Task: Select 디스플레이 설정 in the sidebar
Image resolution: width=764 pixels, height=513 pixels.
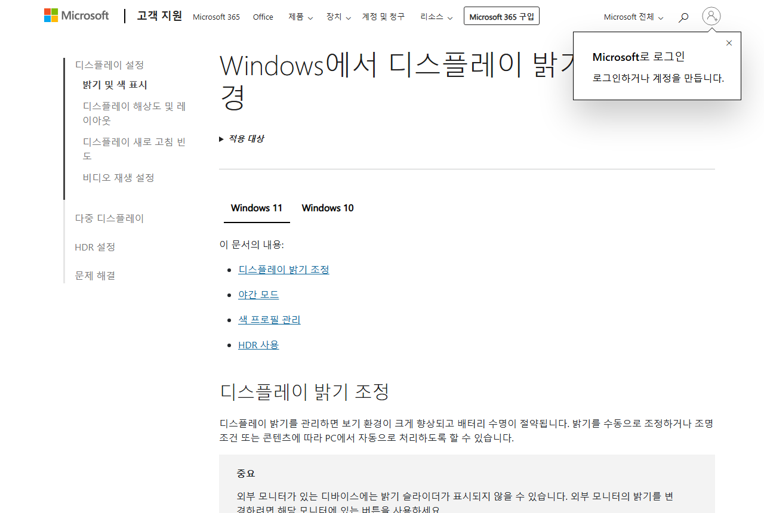Action: pos(109,65)
